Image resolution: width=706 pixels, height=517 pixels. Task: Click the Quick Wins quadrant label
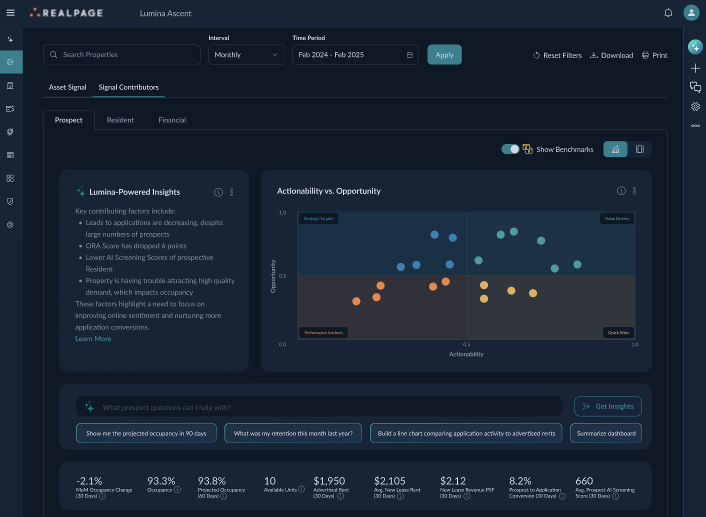(x=618, y=332)
